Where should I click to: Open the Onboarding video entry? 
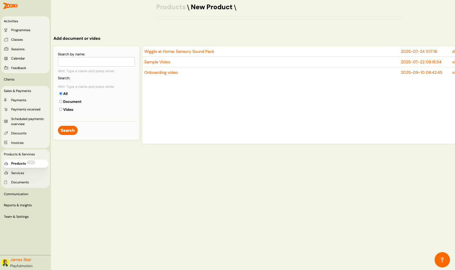tap(161, 72)
